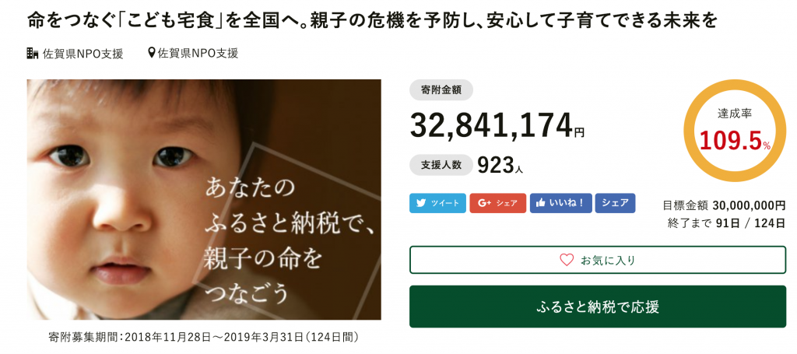
Task: Open the campaign headline about こども宅食
Action: coord(372,19)
